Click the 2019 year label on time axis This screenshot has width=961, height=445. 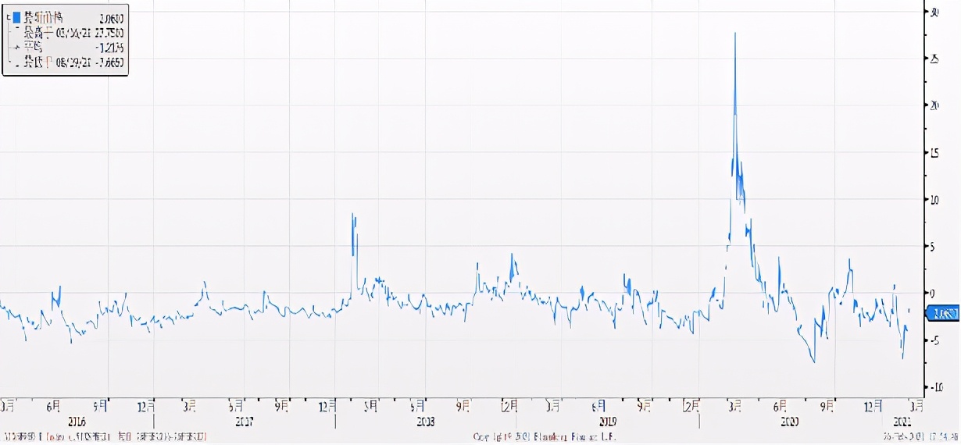pos(608,421)
